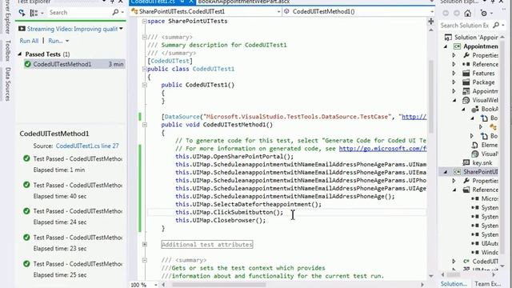Collapse the Passed Tests group
Screen dimensions: 512x288
[x=20, y=54]
